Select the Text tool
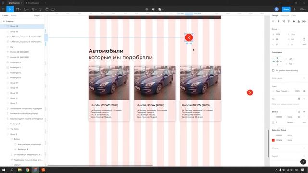The height and width of the screenshot is (173, 308). tap(40, 9)
